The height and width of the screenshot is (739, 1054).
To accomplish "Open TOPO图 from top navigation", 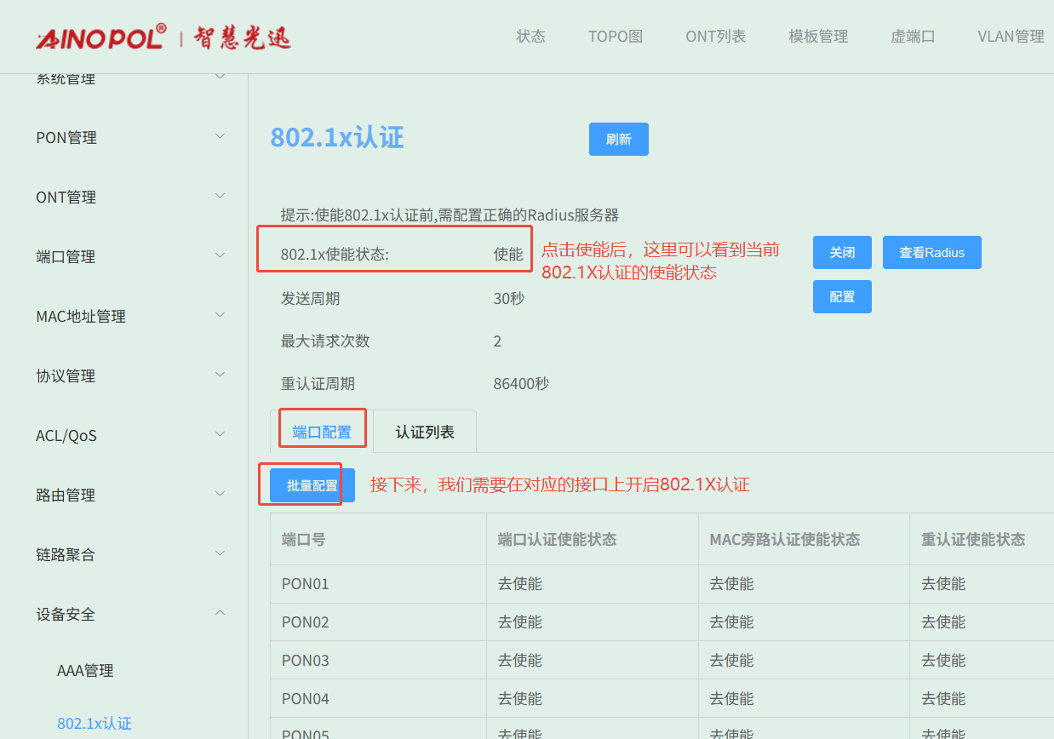I will (x=616, y=37).
